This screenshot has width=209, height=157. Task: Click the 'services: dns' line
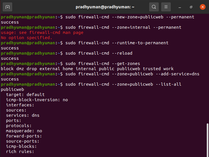[x=23, y=115]
